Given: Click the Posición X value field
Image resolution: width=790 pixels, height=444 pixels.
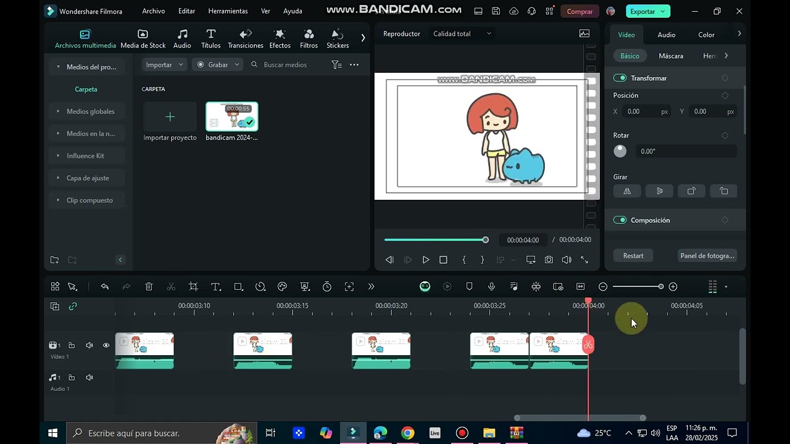Looking at the screenshot, I should [x=647, y=112].
